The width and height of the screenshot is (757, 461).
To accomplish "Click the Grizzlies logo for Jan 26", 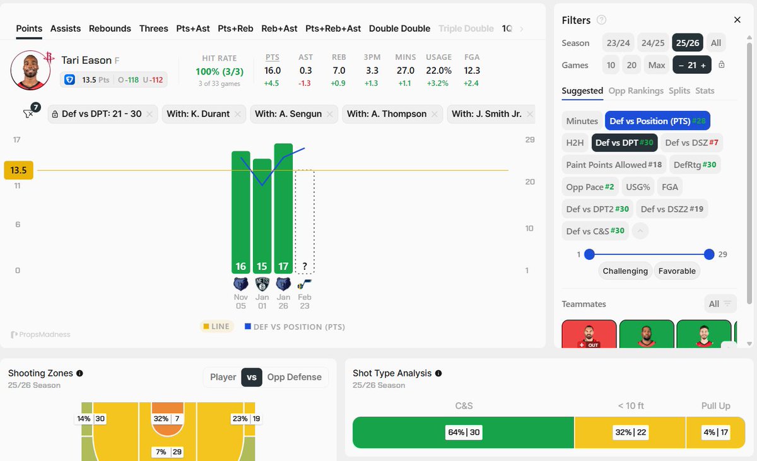I will [x=283, y=284].
